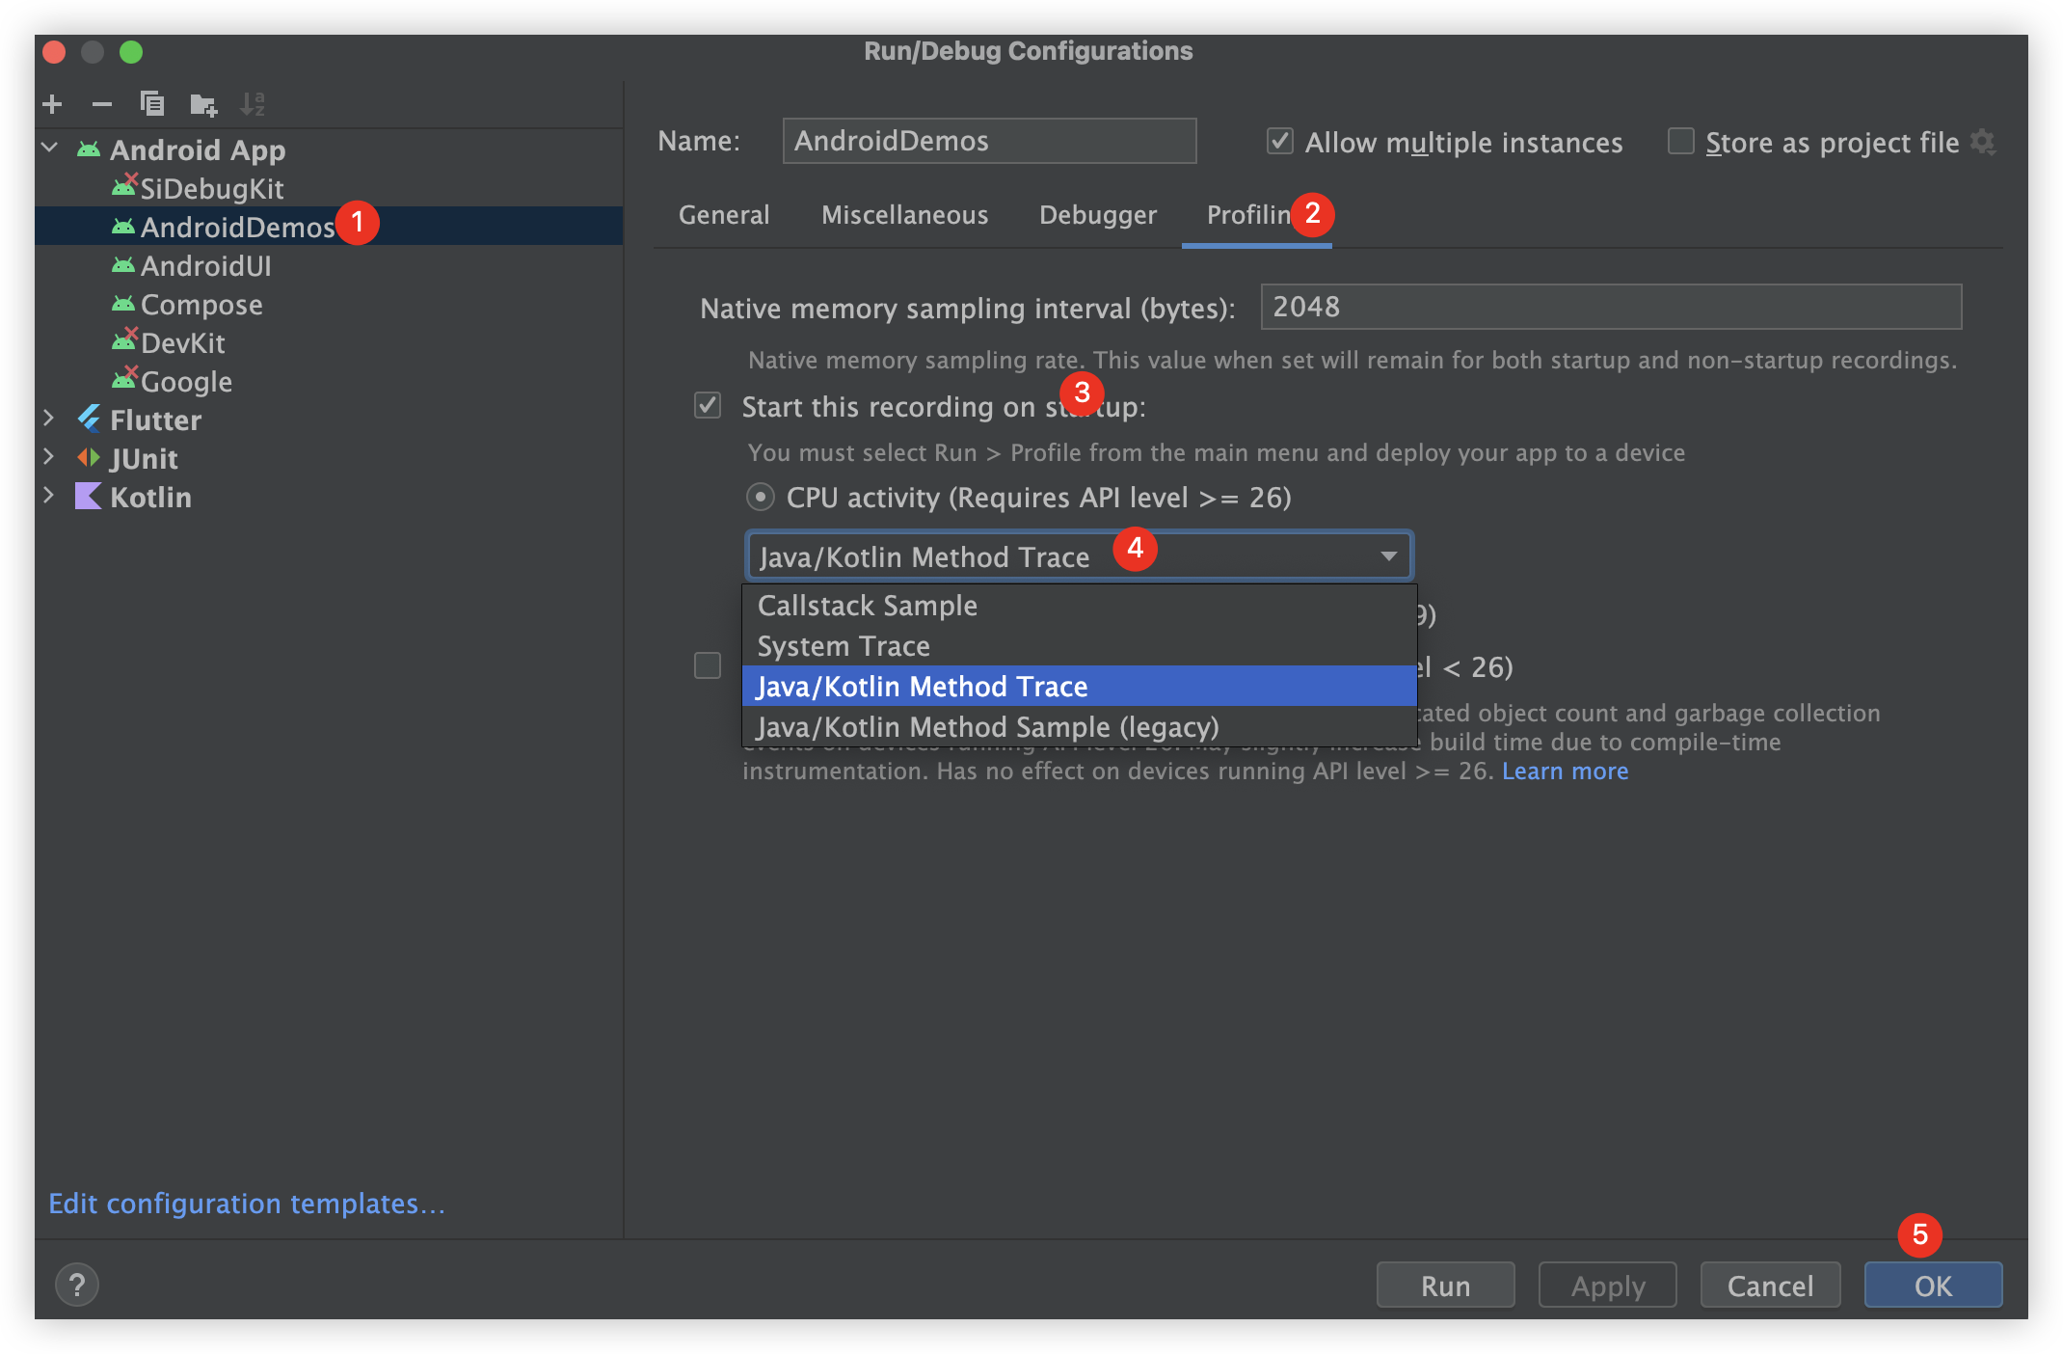Enable Store as project file checkbox
The width and height of the screenshot is (2063, 1354).
click(x=1680, y=142)
